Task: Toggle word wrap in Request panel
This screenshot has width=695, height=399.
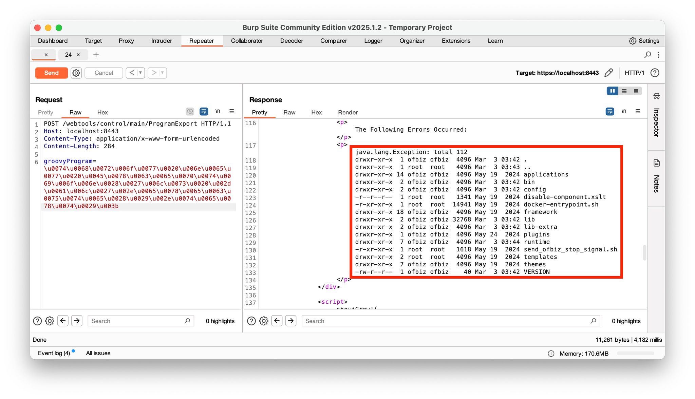Action: (204, 111)
